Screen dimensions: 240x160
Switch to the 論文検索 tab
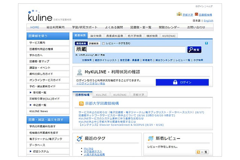tap(96, 36)
